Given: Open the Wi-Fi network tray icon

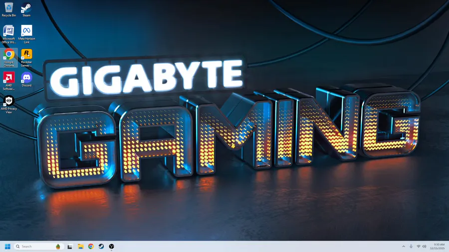Looking at the screenshot, I should click(x=419, y=247).
